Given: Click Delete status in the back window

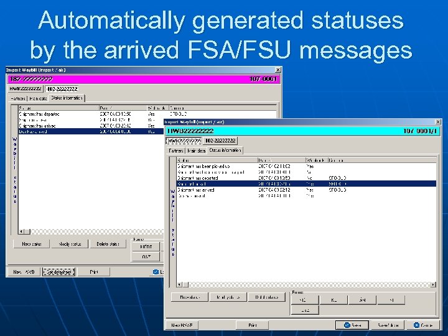Looking at the screenshot, I should [108, 244].
